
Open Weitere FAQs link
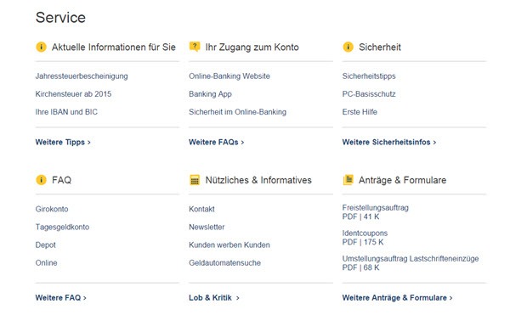pos(217,142)
